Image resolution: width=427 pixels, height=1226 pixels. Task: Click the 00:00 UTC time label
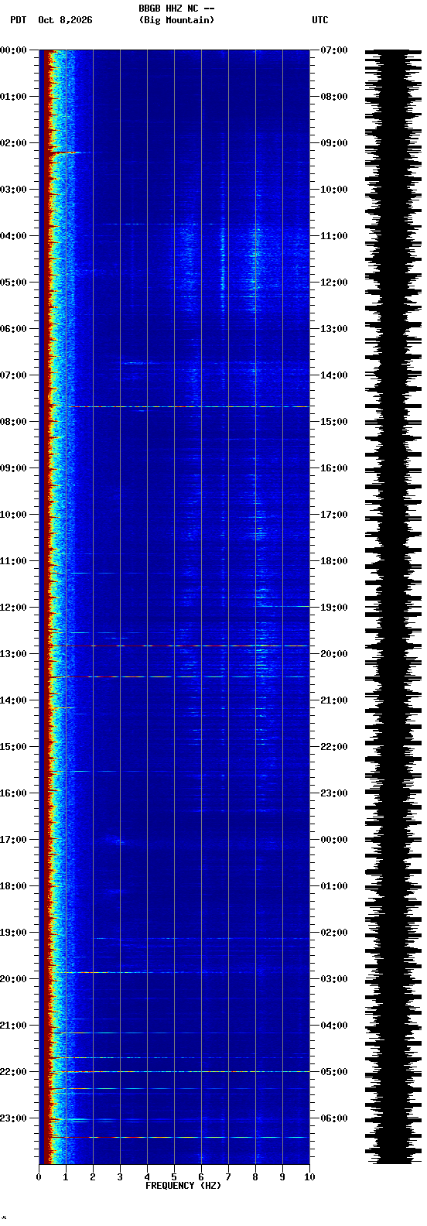click(334, 840)
